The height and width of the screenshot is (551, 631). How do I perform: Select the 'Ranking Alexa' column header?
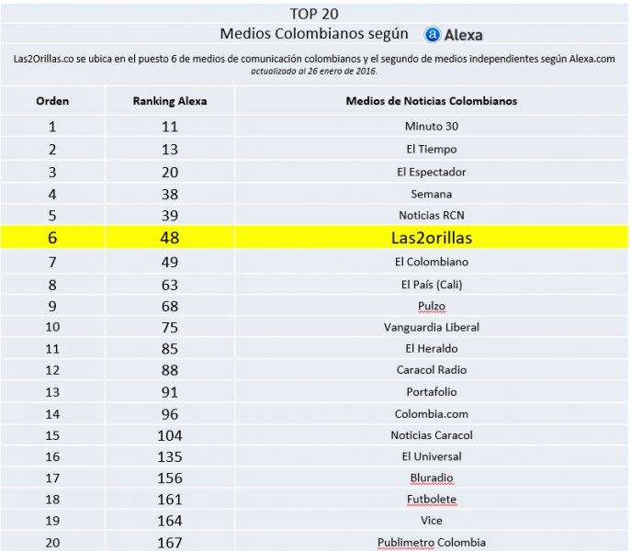[x=168, y=101]
